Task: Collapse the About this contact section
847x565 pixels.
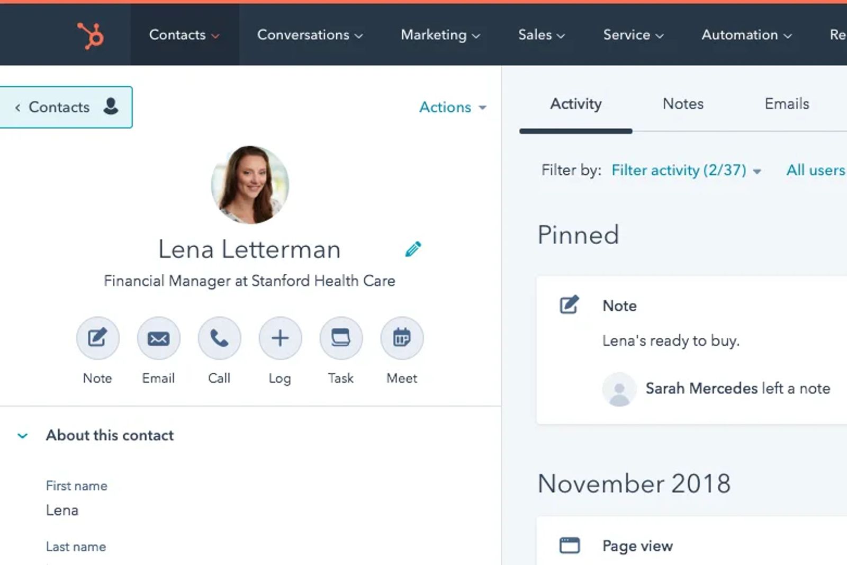Action: 22,436
